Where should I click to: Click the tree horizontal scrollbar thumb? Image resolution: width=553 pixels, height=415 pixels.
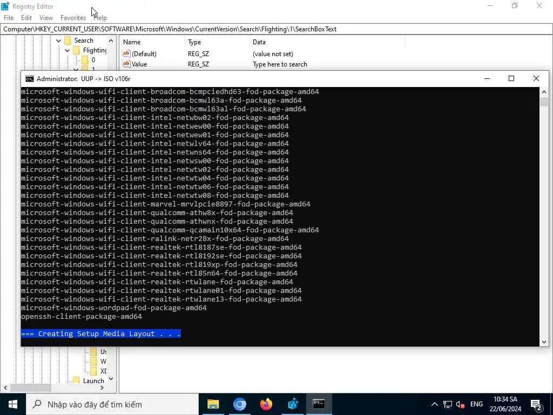31,387
